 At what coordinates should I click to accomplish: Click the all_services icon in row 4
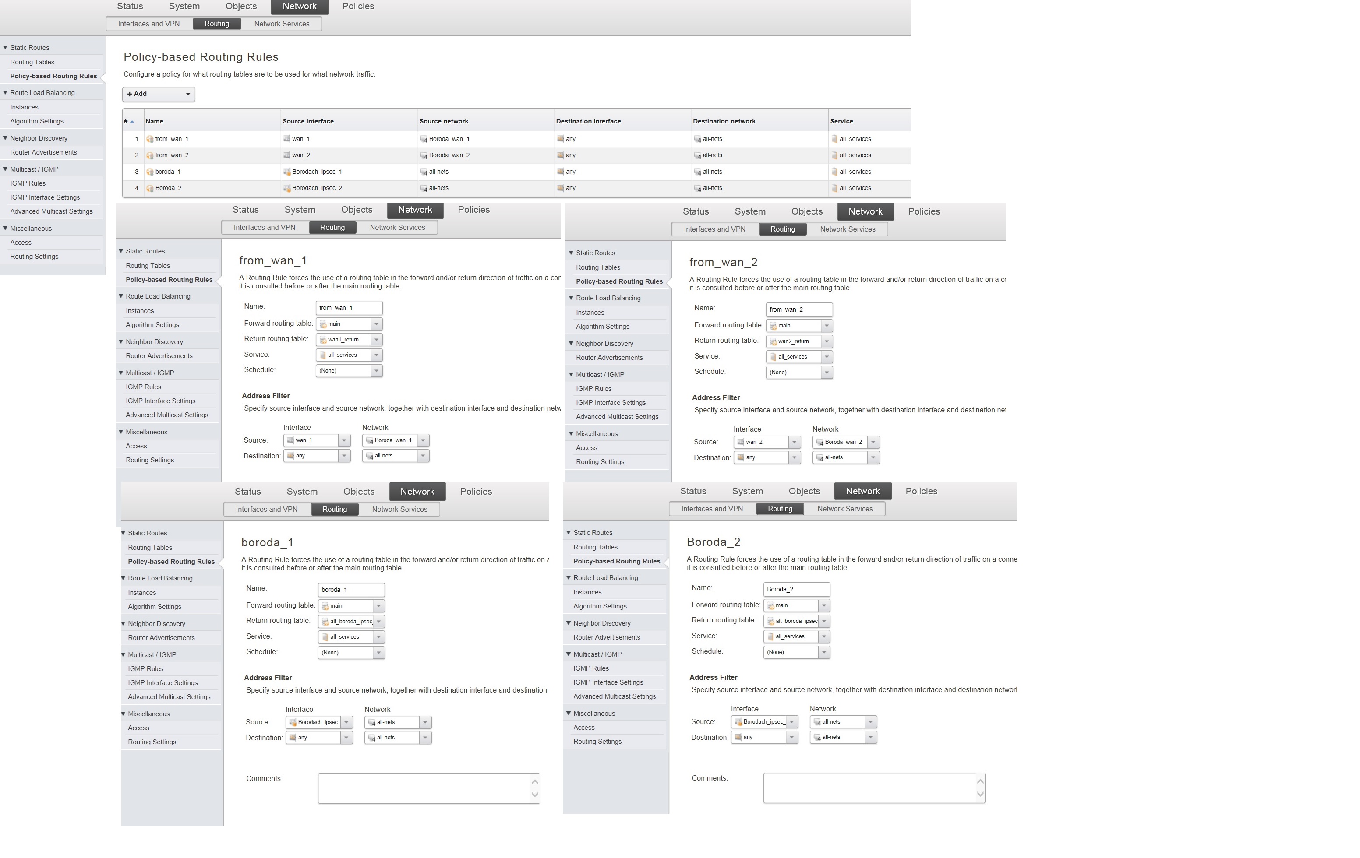(834, 188)
